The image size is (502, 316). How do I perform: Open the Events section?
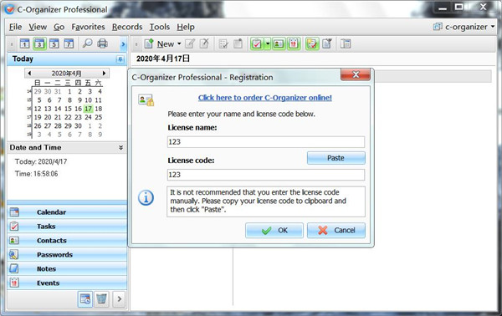(x=67, y=283)
